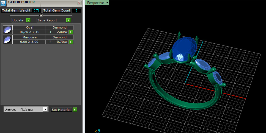Close the Gem Reporter panel
Viewport: 266px width, 133px height.
click(x=79, y=3)
